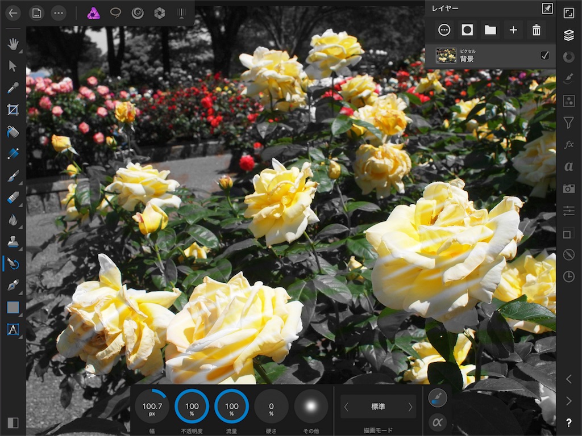The height and width of the screenshot is (436, 582).
Task: Show help with question mark
Action: [568, 422]
